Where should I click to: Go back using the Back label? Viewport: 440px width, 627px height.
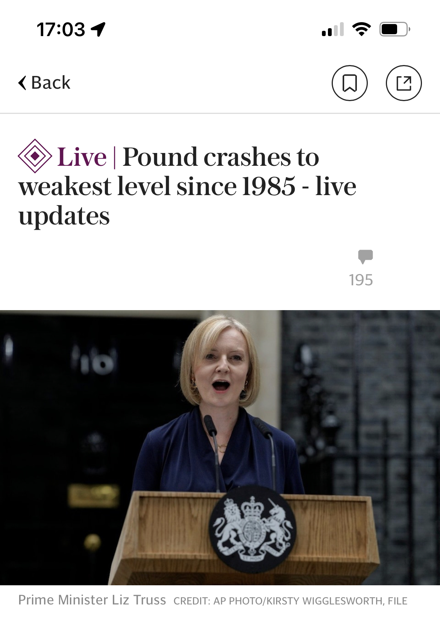tap(51, 83)
